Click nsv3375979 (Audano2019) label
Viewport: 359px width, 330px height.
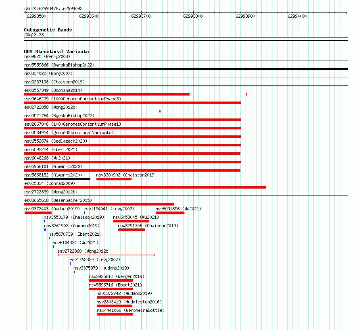pos(101,268)
